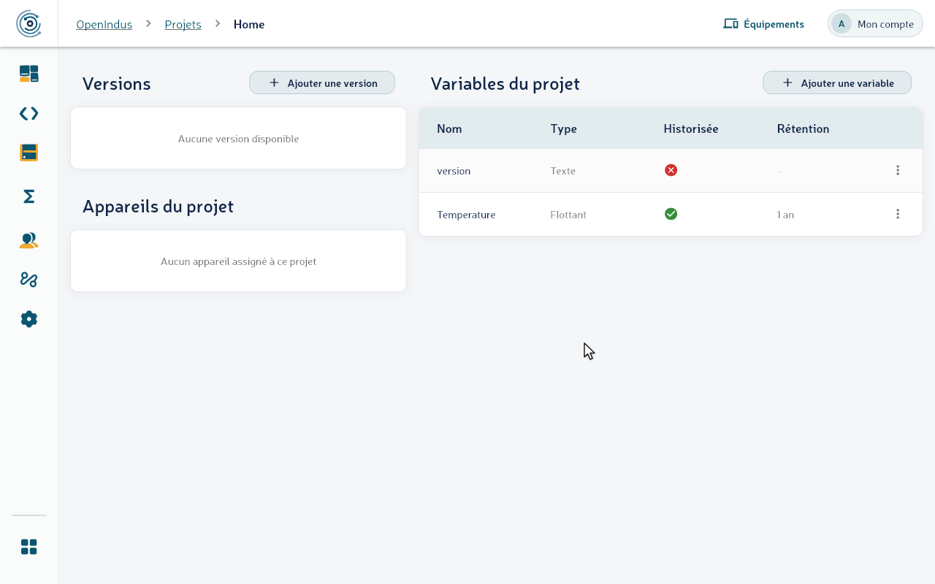Click the 1 an retention value
The width and height of the screenshot is (935, 584).
(x=785, y=215)
